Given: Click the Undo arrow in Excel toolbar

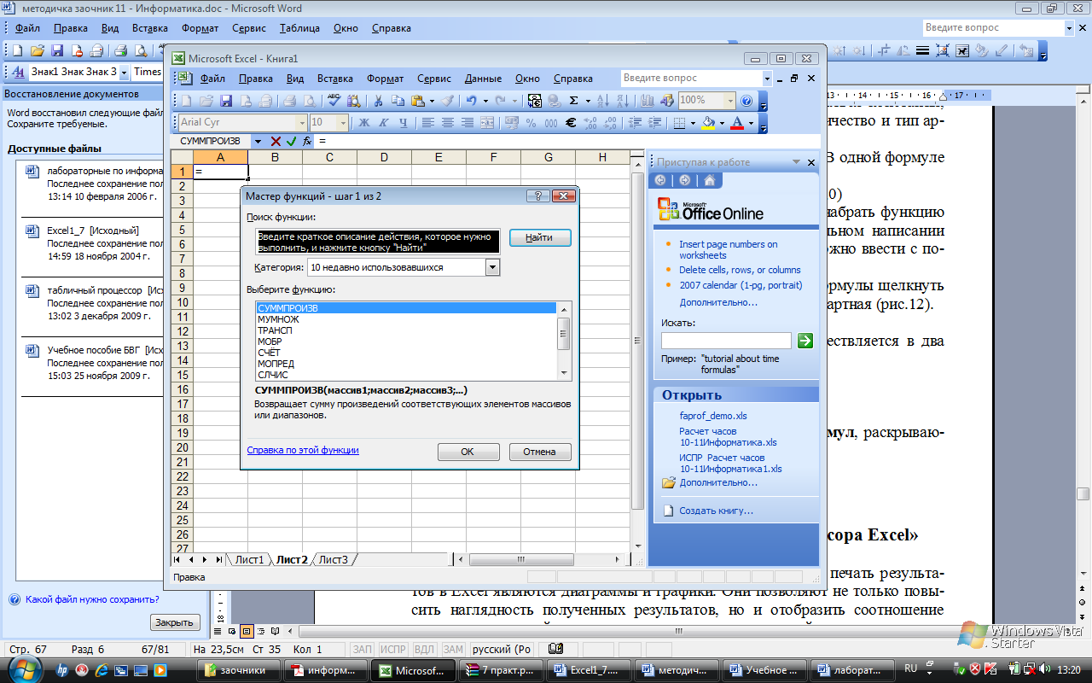Looking at the screenshot, I should 471,100.
